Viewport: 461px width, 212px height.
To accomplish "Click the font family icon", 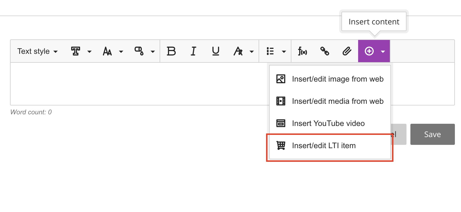I will (76, 51).
